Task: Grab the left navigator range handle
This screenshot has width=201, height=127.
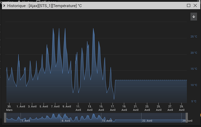Action: click(x=5, y=117)
